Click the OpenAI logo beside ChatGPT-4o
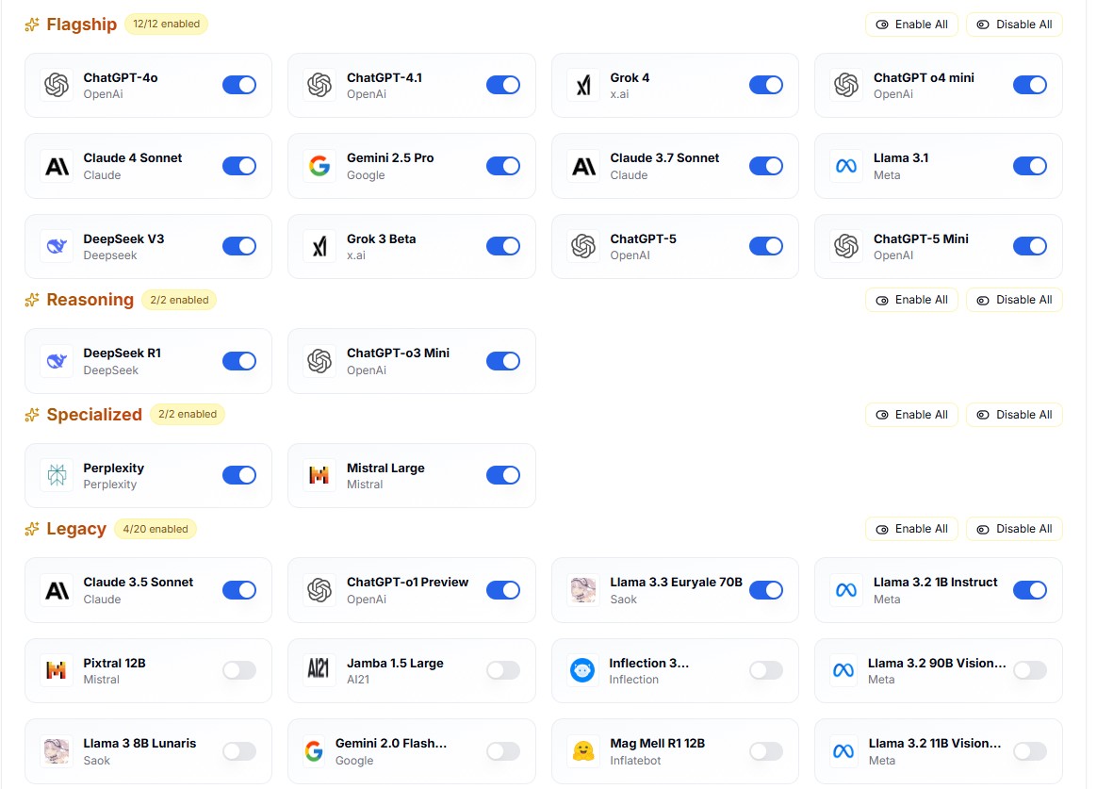This screenshot has width=1097, height=789. coord(57,86)
